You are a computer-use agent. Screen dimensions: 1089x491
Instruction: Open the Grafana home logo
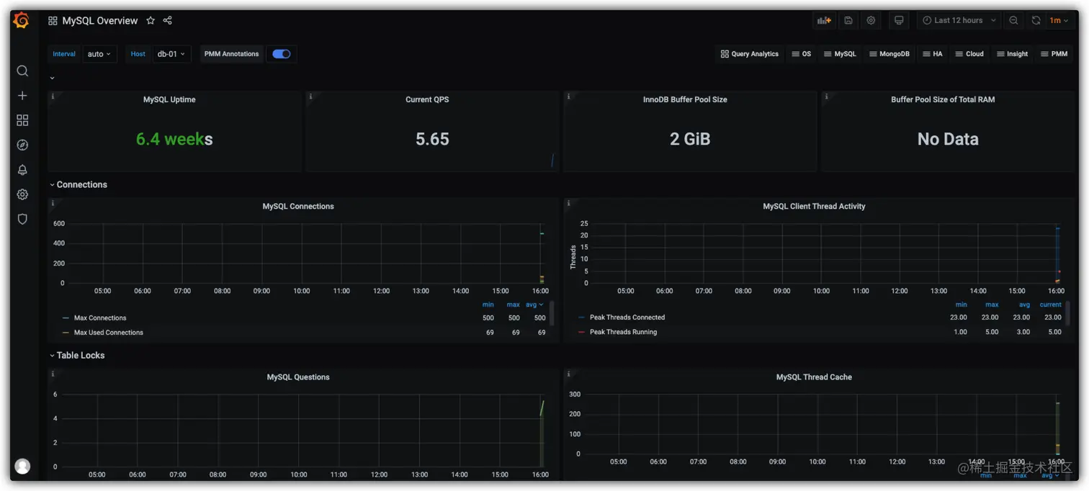pos(22,21)
